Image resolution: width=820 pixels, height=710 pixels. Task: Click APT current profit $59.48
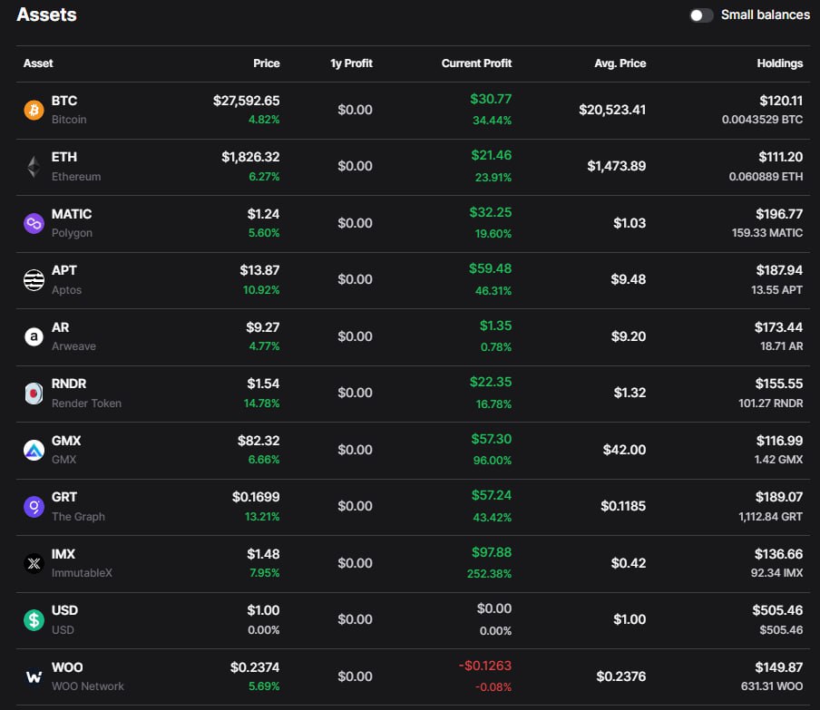tap(490, 268)
